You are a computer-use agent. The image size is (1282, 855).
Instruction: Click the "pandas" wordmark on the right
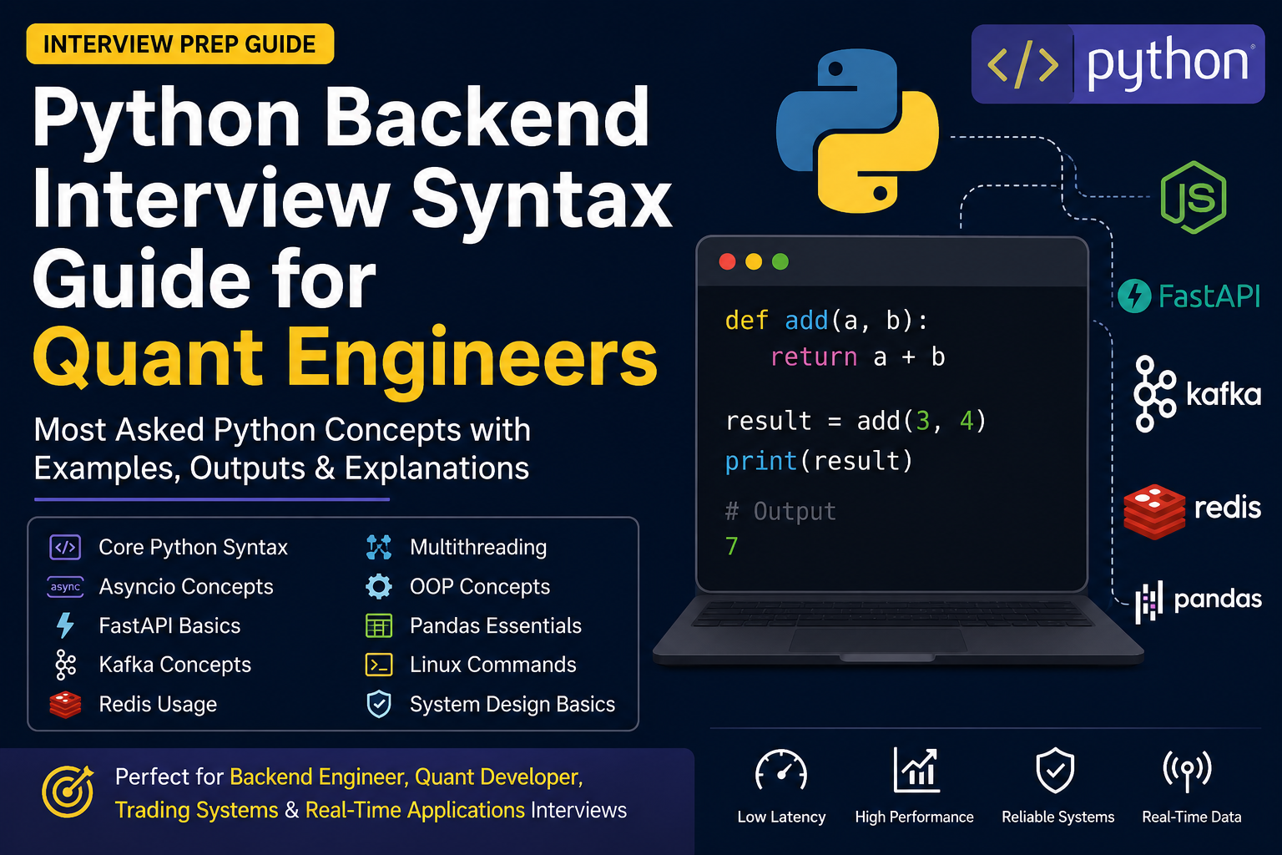tap(1218, 600)
